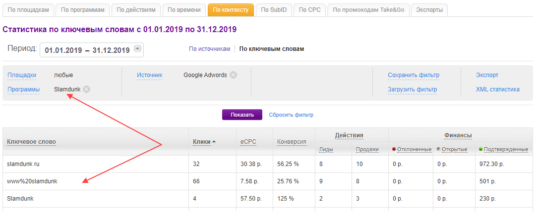The image size is (537, 211).
Task: Remove the Slamdunk program filter
Action: pos(86,89)
